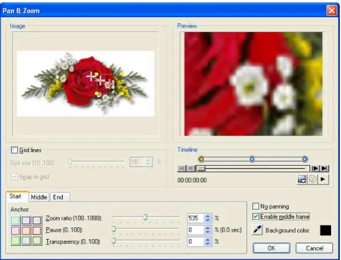Decrease Pause value with down arrow
The image size is (341, 260).
pyautogui.click(x=208, y=232)
